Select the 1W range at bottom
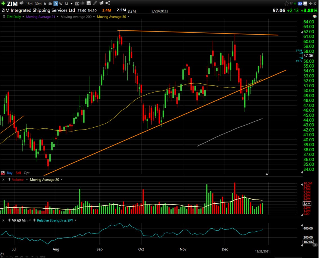This screenshot has width=319, height=258. [32, 257]
